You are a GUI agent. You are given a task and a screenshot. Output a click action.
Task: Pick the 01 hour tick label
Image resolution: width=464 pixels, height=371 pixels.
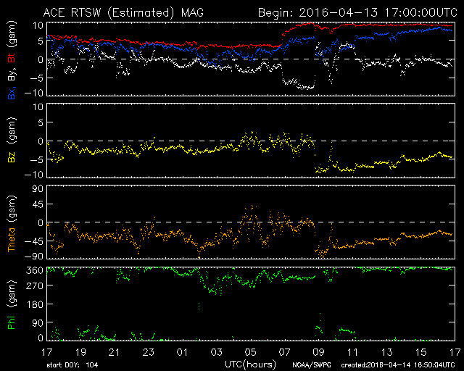tap(182, 351)
